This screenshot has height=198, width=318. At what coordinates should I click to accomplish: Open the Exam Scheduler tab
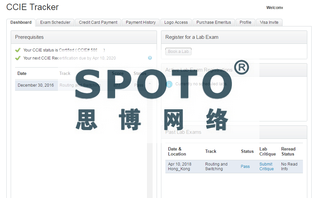(x=55, y=22)
